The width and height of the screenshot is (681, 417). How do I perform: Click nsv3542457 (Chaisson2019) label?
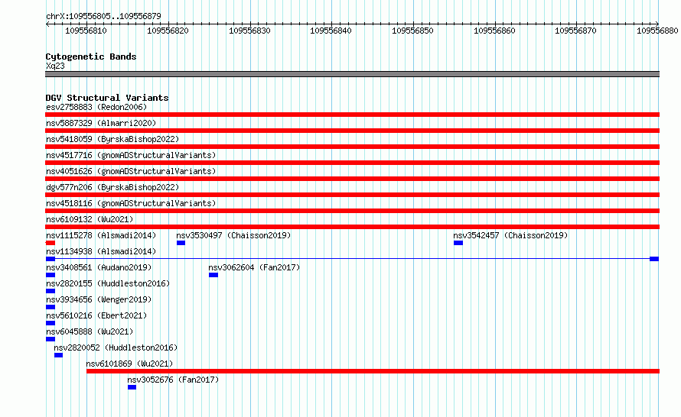511,235
